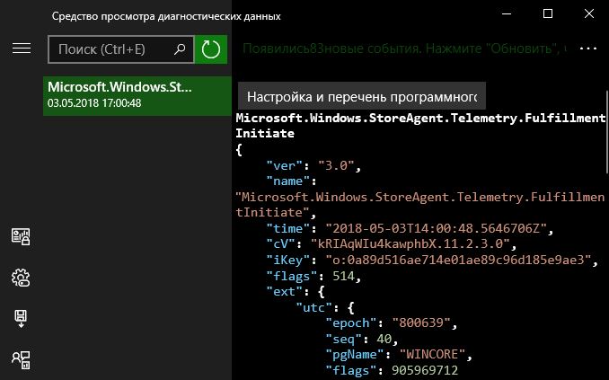Viewport: 609px width, 380px height.
Task: Click the "ver" value 3.0
Action: [336, 166]
